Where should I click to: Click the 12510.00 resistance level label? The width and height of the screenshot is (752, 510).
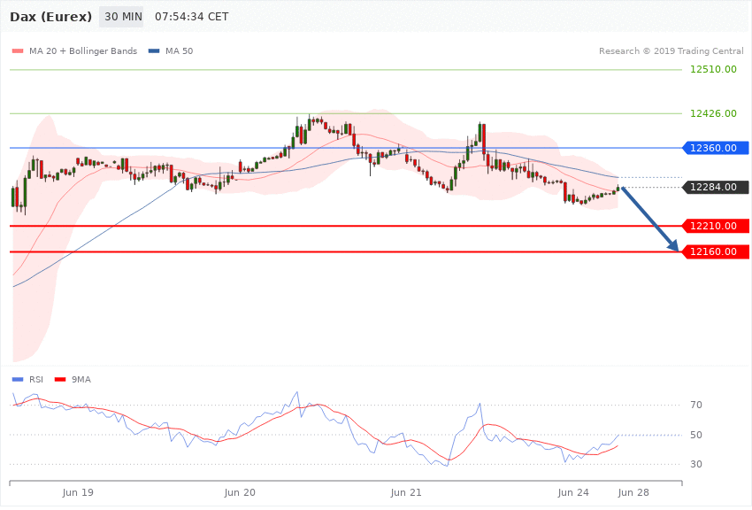713,69
